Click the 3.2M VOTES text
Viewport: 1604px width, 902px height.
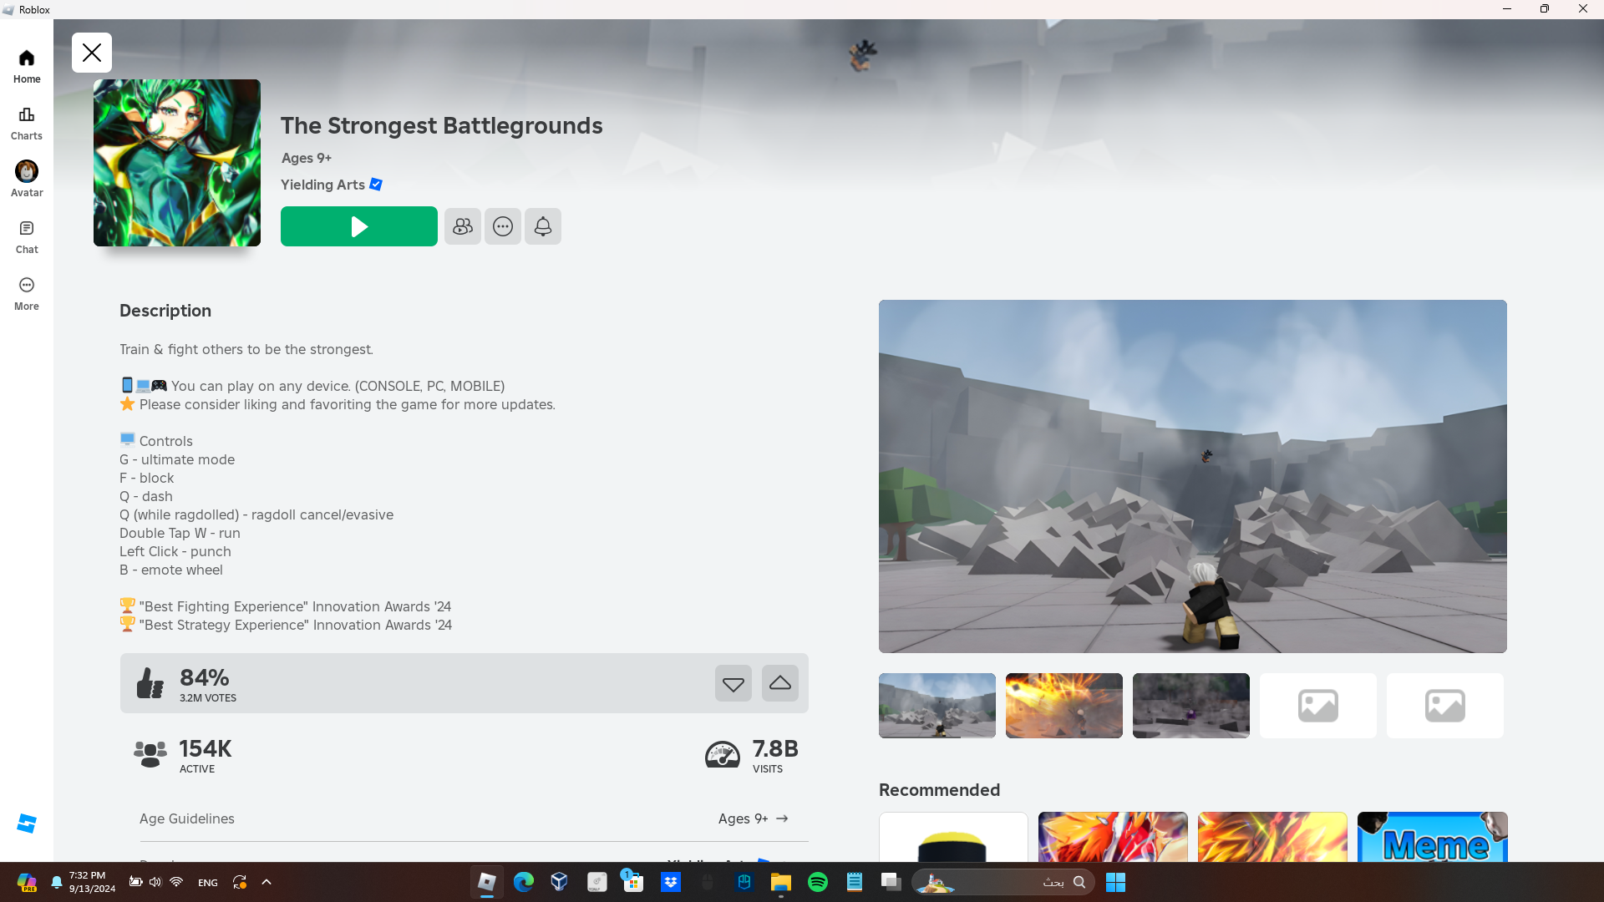point(208,698)
